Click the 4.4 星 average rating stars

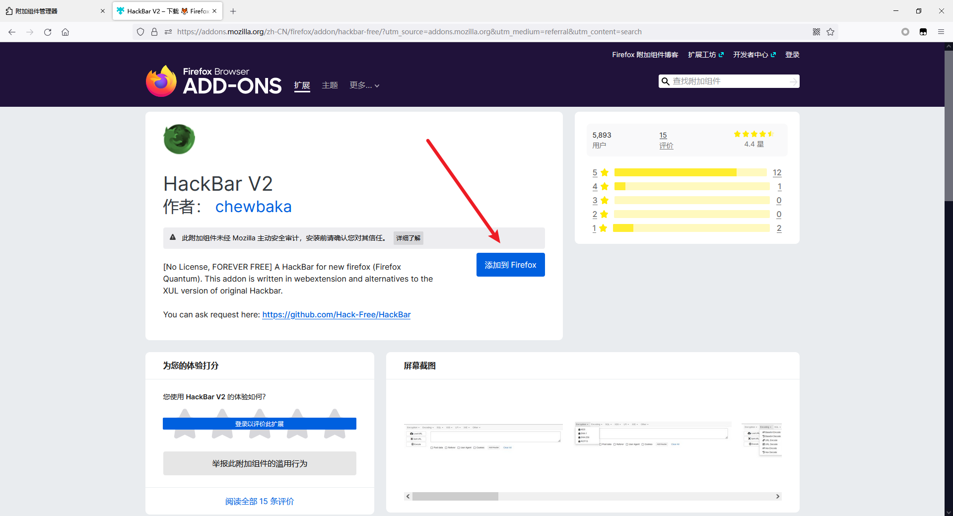(x=753, y=134)
